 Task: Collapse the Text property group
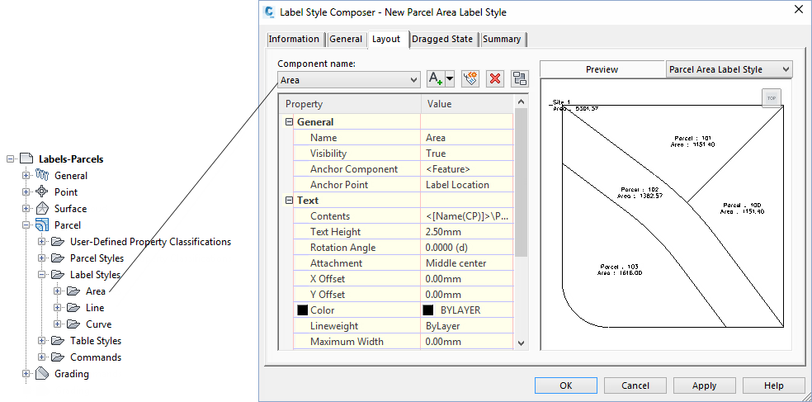point(290,201)
